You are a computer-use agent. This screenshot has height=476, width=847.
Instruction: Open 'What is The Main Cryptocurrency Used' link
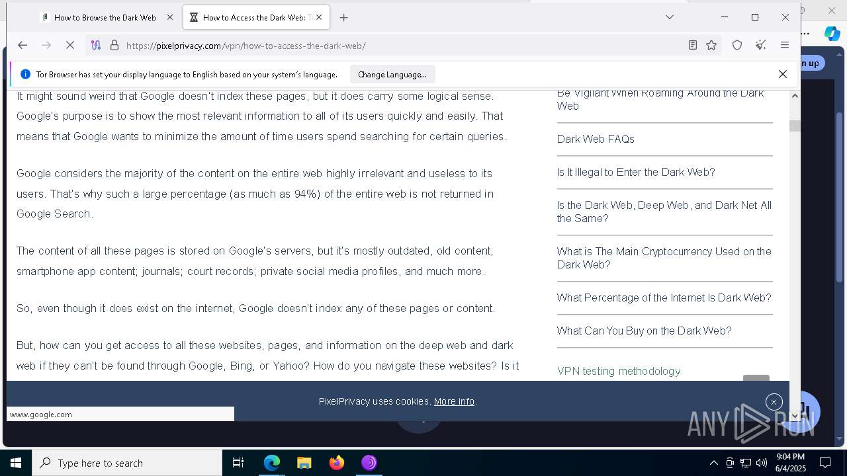(x=664, y=258)
